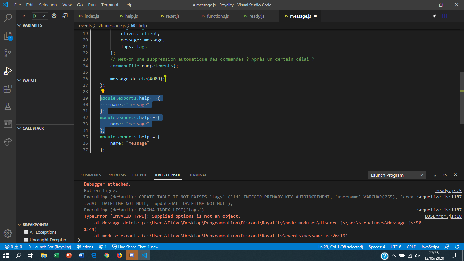Switch to the PROBLEMS panel tab
This screenshot has height=261, width=464.
[117, 175]
